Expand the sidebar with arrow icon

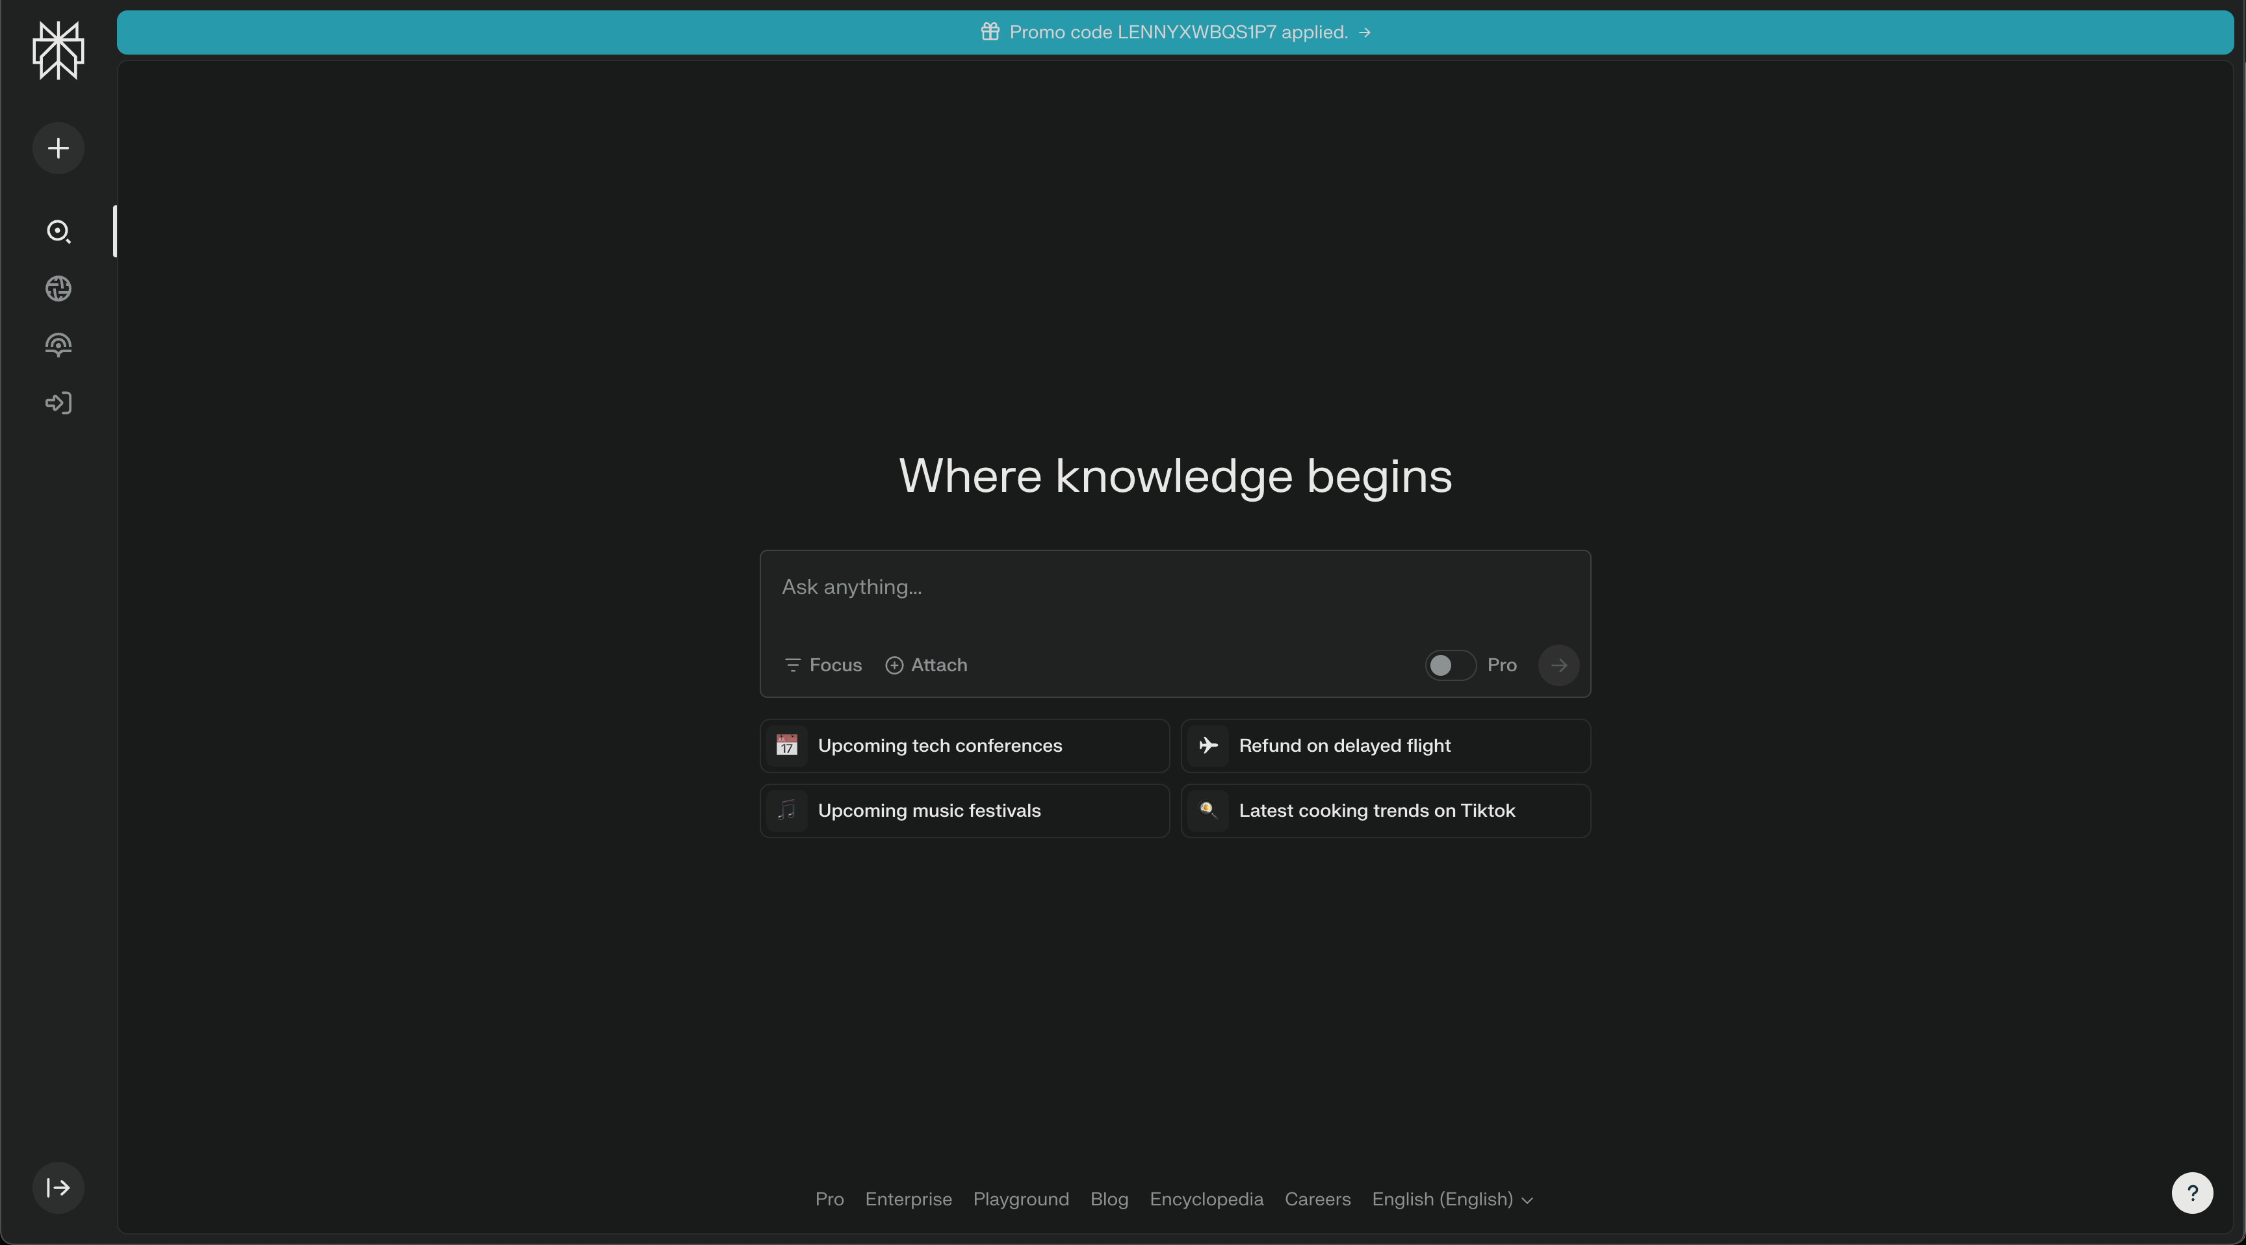click(x=58, y=1187)
